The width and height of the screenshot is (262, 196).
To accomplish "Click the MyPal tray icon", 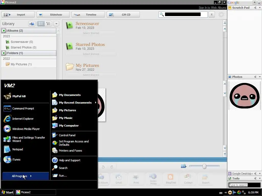I will tap(230, 192).
